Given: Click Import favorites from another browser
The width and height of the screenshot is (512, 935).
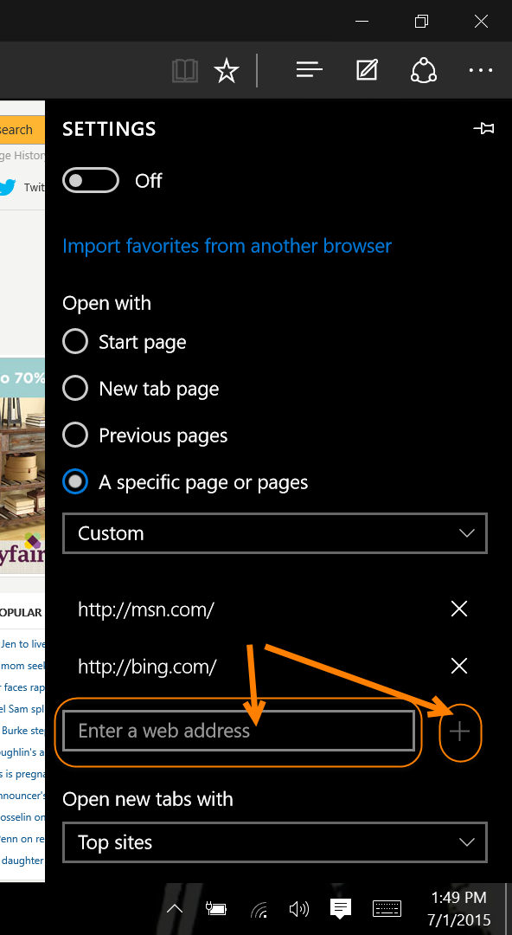Looking at the screenshot, I should [227, 246].
